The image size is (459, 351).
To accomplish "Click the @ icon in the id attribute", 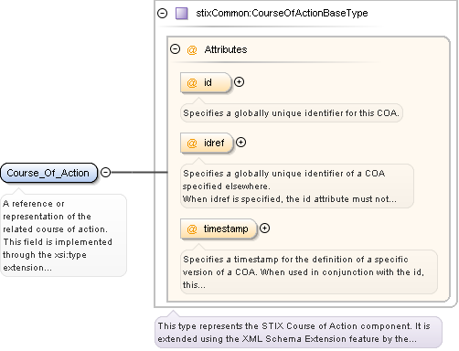I will 192,82.
